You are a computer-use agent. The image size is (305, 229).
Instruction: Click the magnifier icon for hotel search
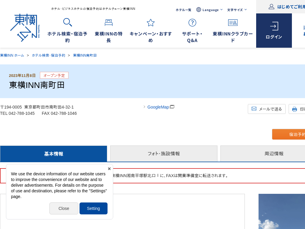point(68,22)
